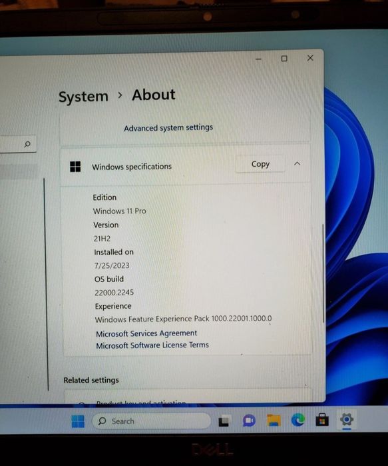Minimize the Settings window
The image size is (388, 466).
(258, 59)
